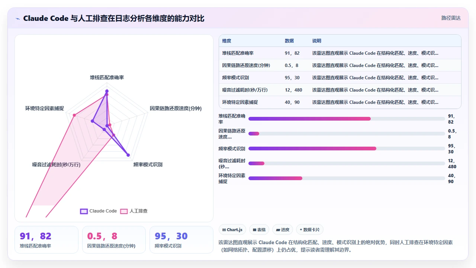The height and width of the screenshot is (268, 476).
Task: Click the 噪音过滤耗时 progress bar
Action: coord(347,163)
